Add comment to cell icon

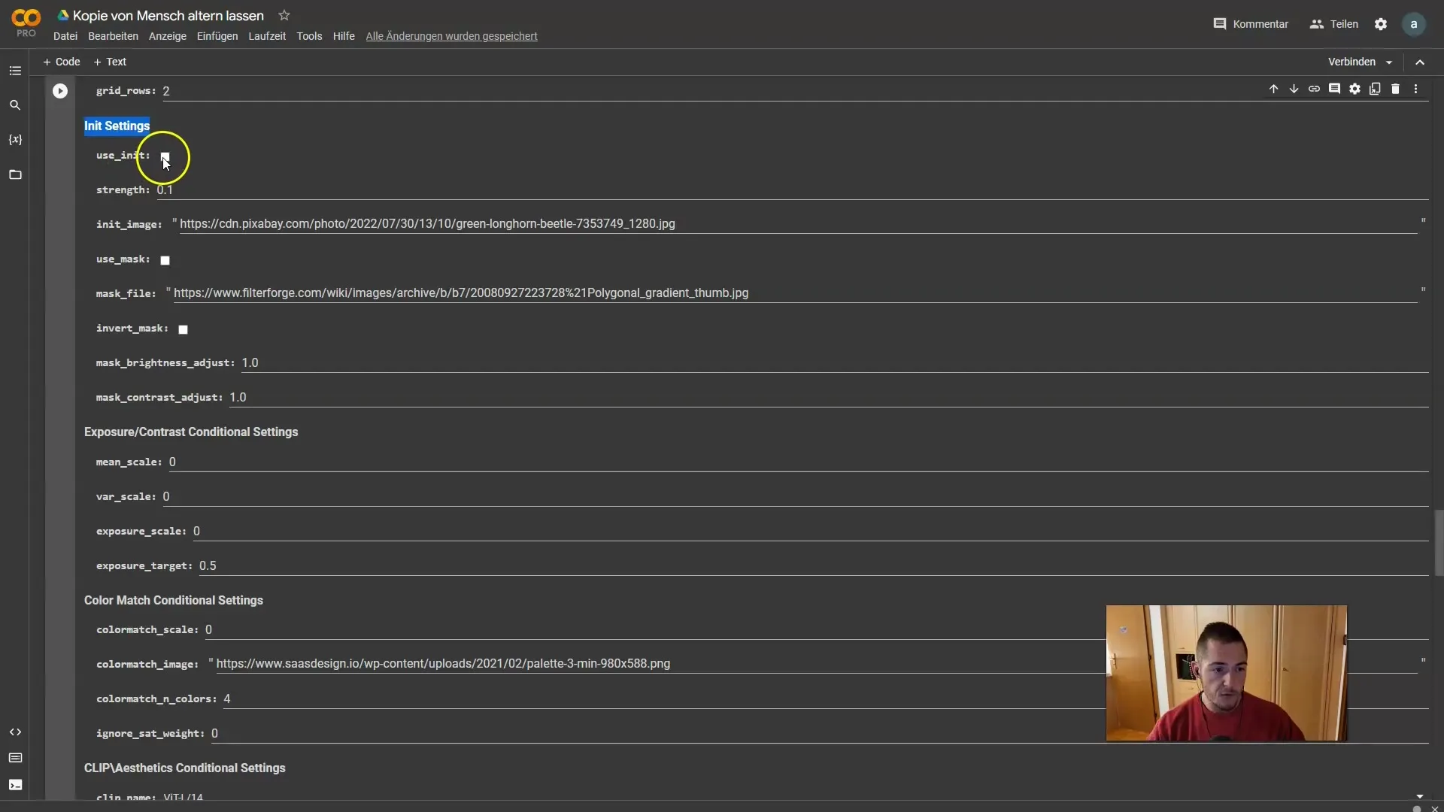point(1334,89)
